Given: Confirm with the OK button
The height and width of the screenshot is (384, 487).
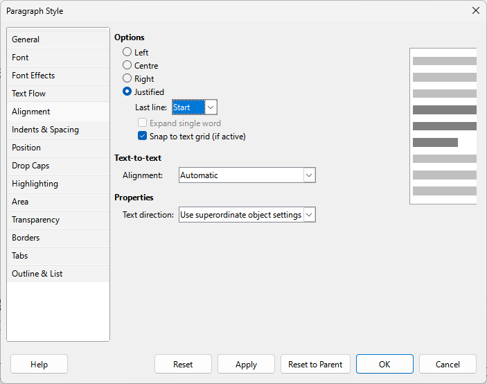Looking at the screenshot, I should (384, 364).
